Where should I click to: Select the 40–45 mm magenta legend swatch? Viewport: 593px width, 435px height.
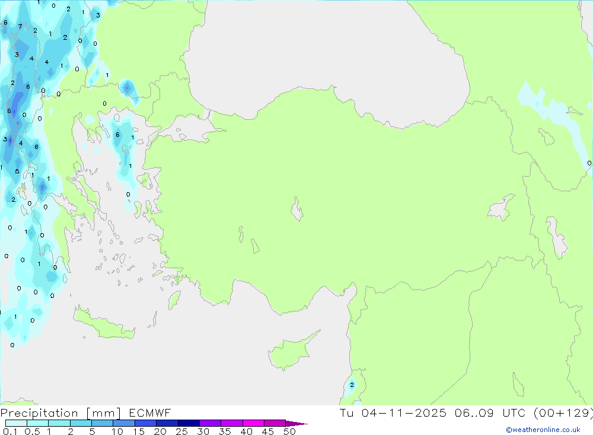(x=253, y=423)
